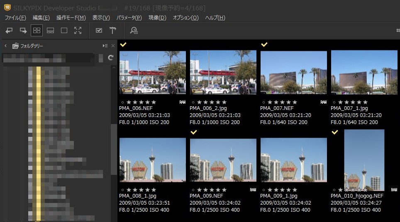Refresh the folder path

tap(110, 58)
